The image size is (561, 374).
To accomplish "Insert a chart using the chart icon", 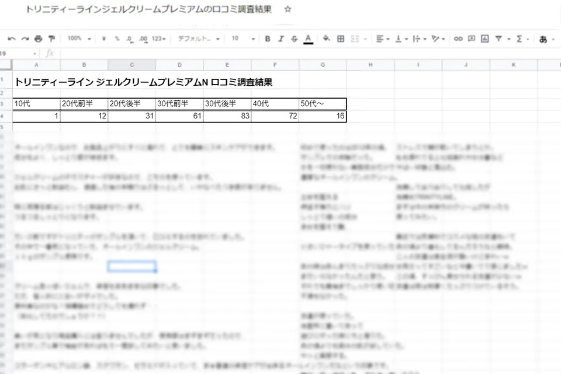I will (x=485, y=38).
